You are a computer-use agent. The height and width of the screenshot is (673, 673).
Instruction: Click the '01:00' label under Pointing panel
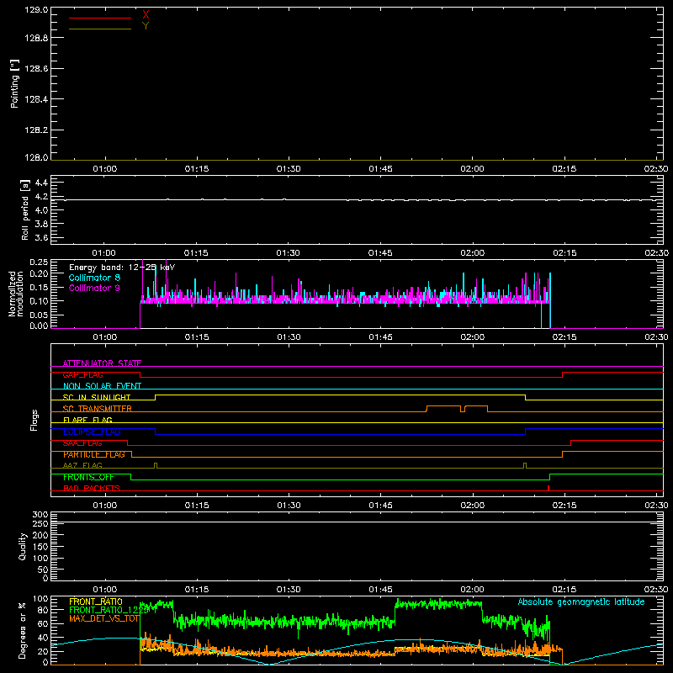point(104,169)
